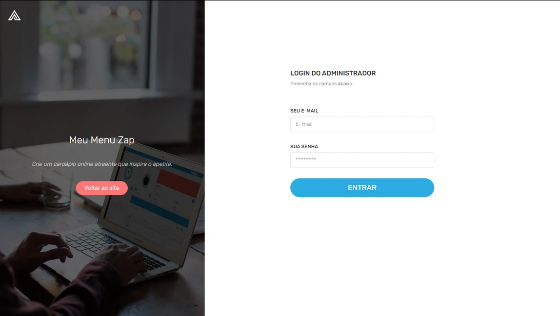Screen dimensions: 560x316
Task: Click the Preencha os campos abaixo subtitle
Action: point(321,83)
